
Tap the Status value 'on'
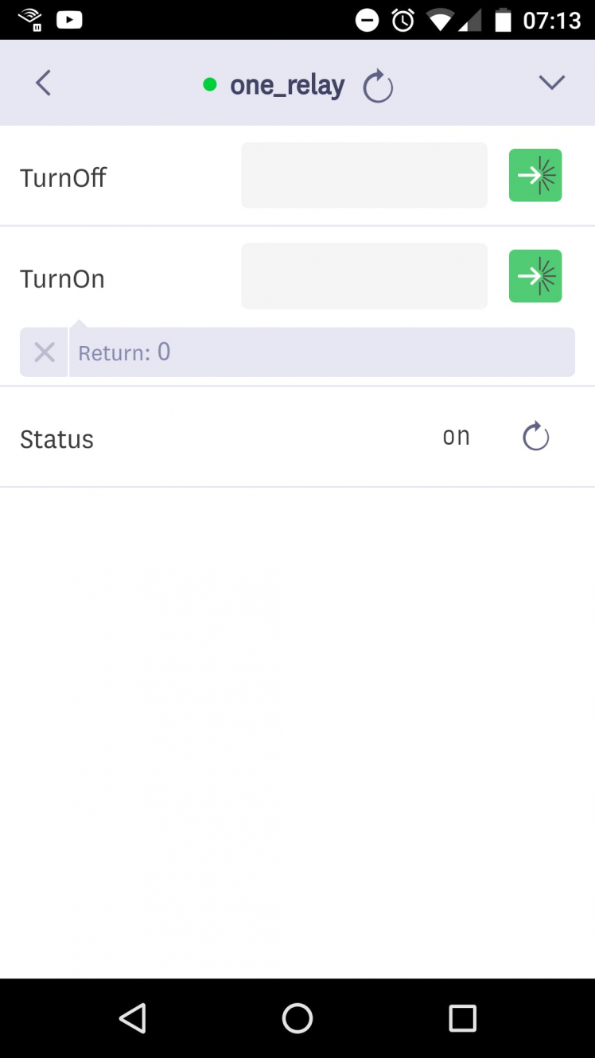[457, 437]
